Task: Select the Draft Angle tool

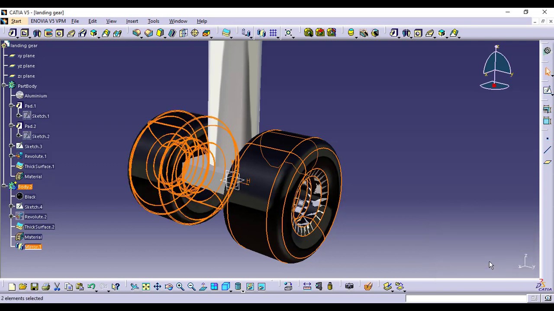Action: [160, 33]
